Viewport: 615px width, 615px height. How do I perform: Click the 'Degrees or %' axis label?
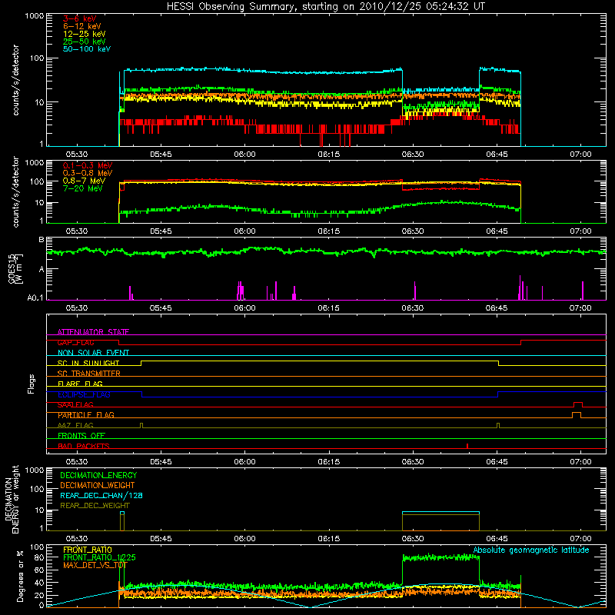tap(21, 577)
